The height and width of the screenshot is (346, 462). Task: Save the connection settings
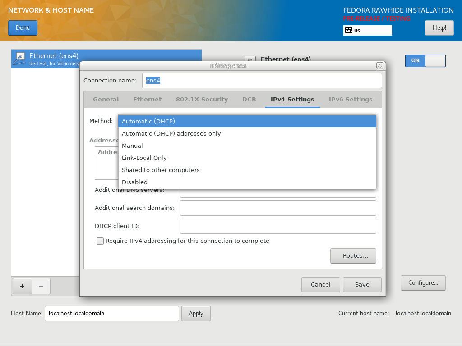click(x=362, y=285)
